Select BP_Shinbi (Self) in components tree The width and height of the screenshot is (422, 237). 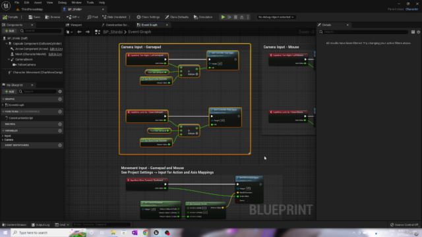(18, 38)
